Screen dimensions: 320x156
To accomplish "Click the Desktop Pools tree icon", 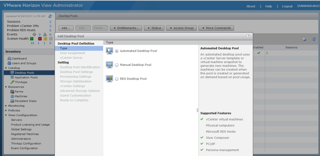I will click(12, 73).
